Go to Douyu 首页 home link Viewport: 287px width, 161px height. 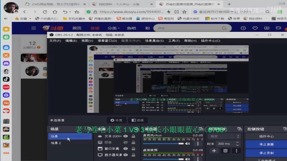click(x=77, y=28)
